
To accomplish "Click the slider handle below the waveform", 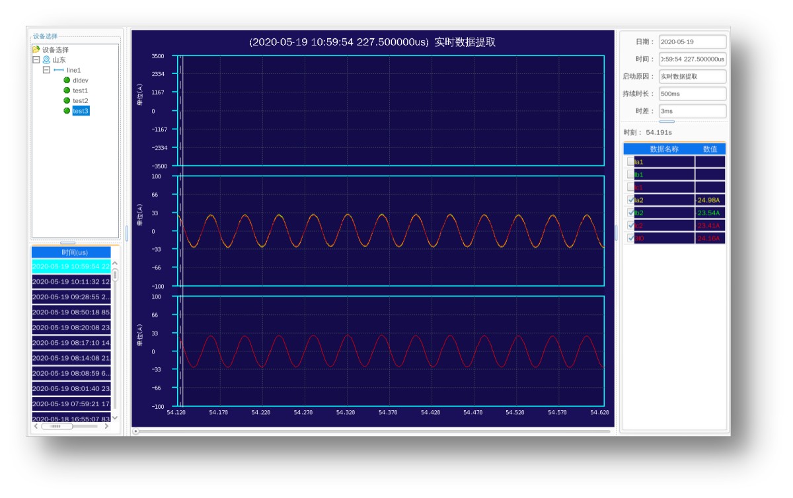I will pos(136,431).
